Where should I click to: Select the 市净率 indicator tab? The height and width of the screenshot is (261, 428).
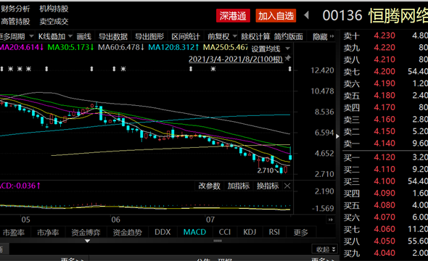tap(48, 233)
